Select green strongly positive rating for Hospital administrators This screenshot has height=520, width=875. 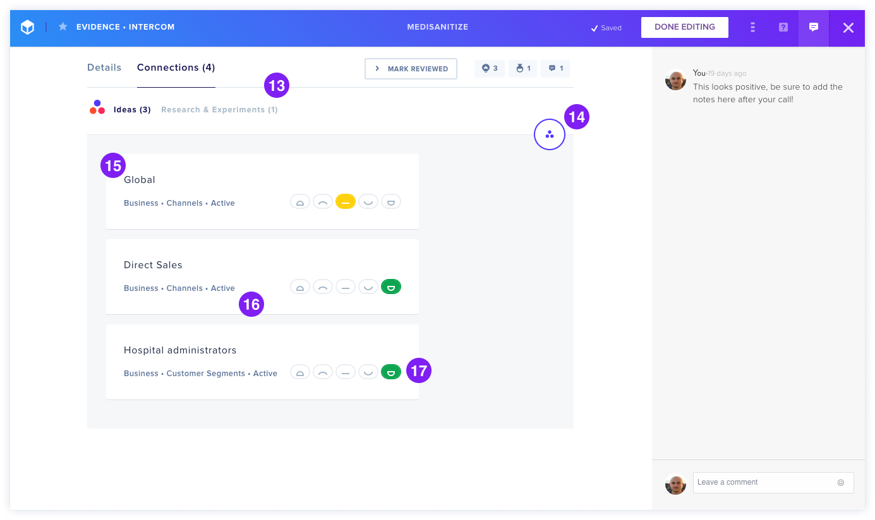(391, 372)
